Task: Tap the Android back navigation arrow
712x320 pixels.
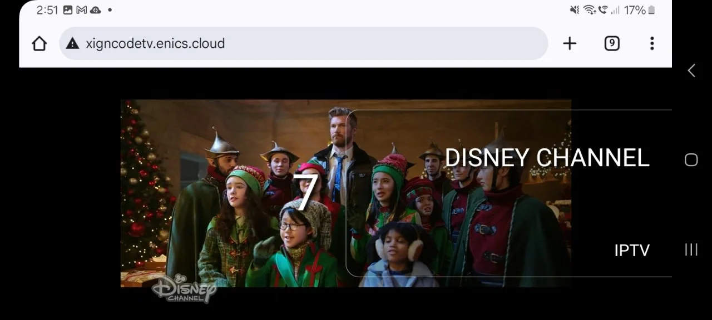Action: (691, 71)
